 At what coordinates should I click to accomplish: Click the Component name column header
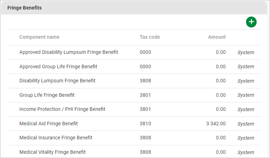click(39, 37)
